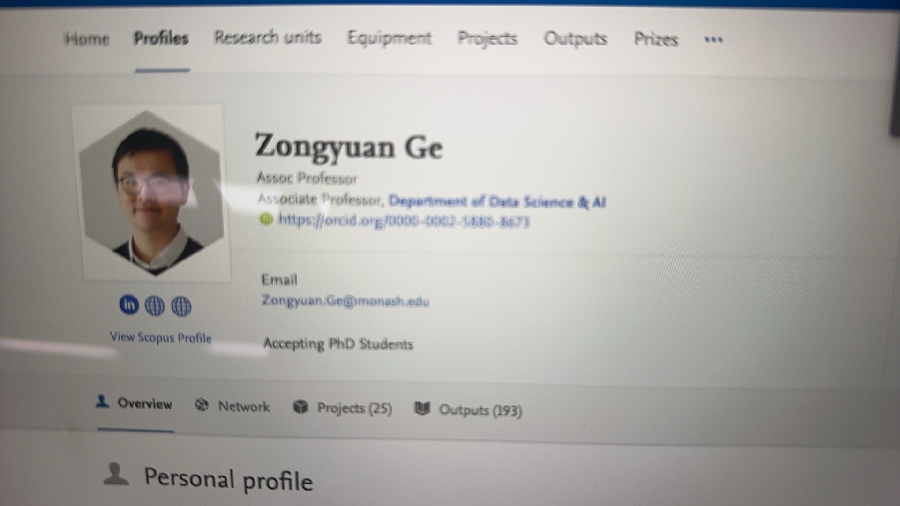The height and width of the screenshot is (506, 900).
Task: Open Department of Data Science & AI link
Action: pos(497,201)
